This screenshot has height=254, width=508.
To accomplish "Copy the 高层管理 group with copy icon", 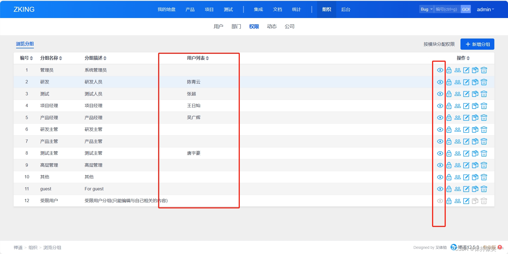I will (x=475, y=165).
